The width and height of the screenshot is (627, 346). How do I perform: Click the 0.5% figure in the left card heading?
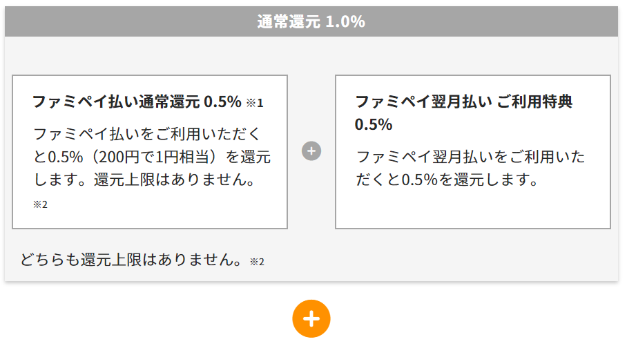pos(223,102)
